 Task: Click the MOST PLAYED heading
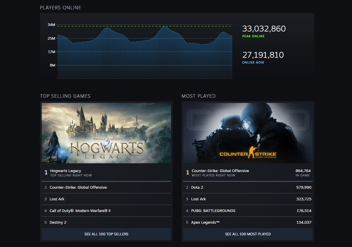(x=199, y=96)
